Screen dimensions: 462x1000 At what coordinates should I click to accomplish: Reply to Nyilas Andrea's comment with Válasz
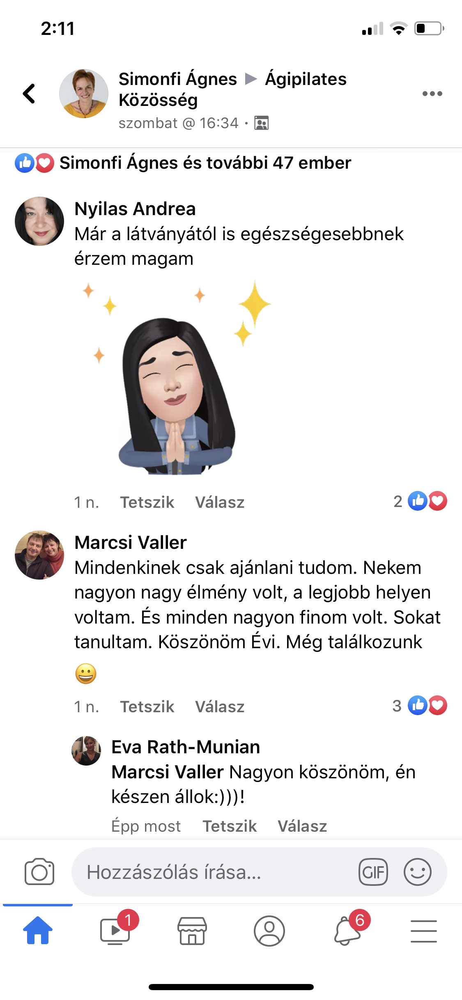[220, 502]
